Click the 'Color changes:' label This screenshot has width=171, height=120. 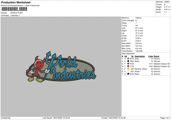(128, 20)
